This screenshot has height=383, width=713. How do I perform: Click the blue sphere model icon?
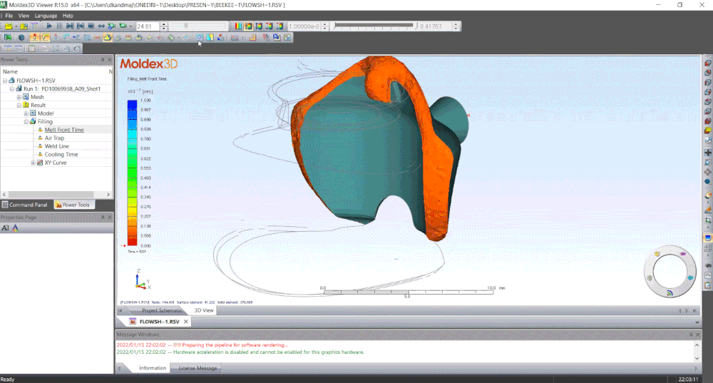coord(21,38)
